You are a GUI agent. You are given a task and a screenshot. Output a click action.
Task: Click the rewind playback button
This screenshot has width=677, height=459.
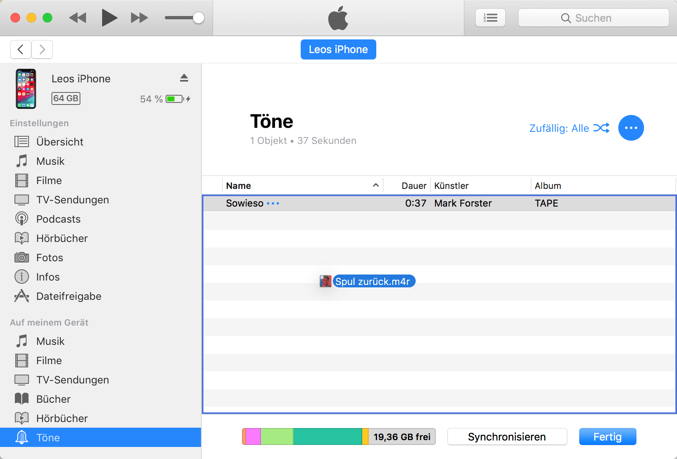tap(78, 18)
